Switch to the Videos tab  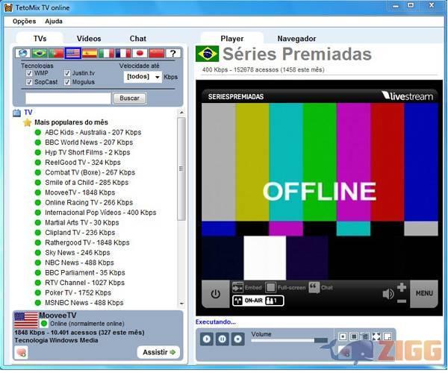coord(89,38)
